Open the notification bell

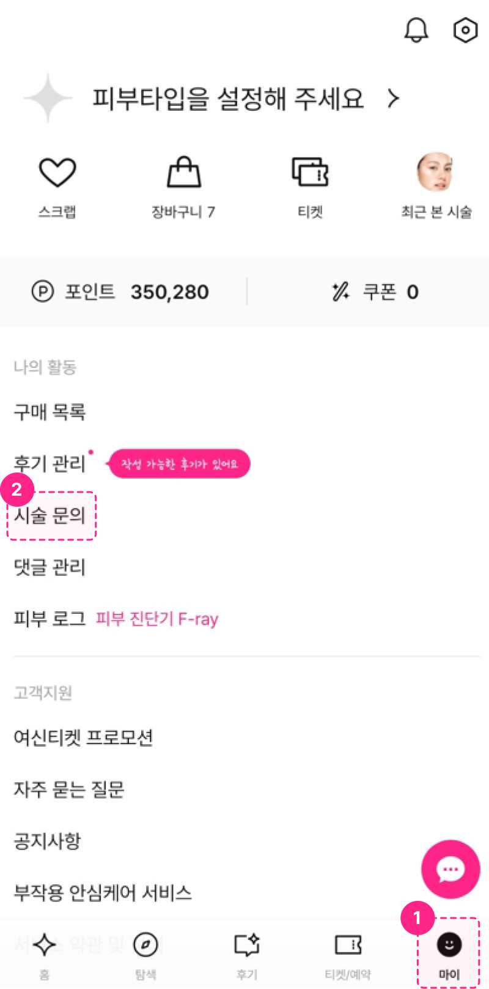point(417,29)
